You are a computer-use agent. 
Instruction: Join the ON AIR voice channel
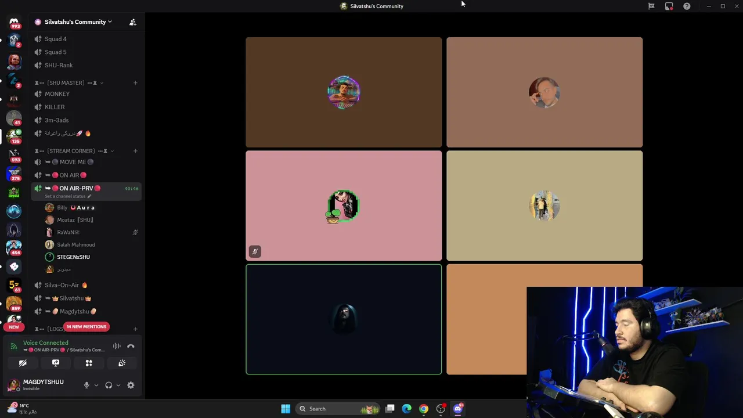[x=86, y=175]
